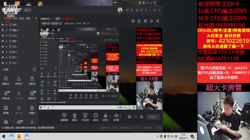Toggle the padlock icon in top toolbar

(x=139, y=21)
